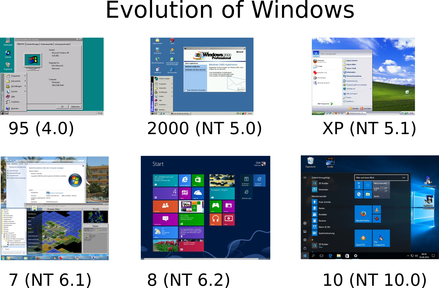Screen dimensions: 439x288
Task: Open Internet Explorer tile on Windows 8 Start
Action: pyautogui.click(x=185, y=181)
